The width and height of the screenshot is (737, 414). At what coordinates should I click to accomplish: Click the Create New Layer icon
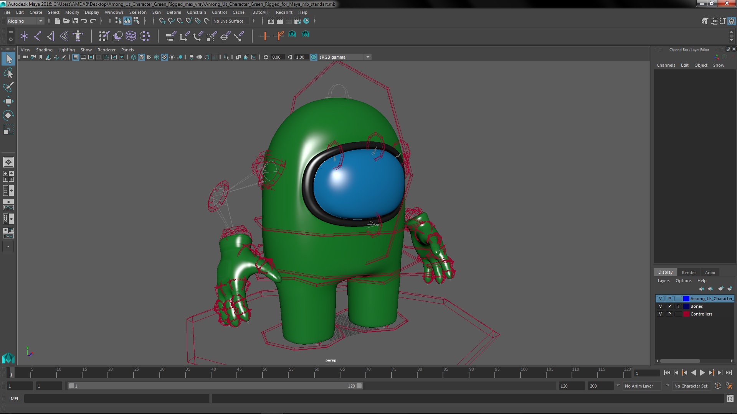(x=720, y=289)
